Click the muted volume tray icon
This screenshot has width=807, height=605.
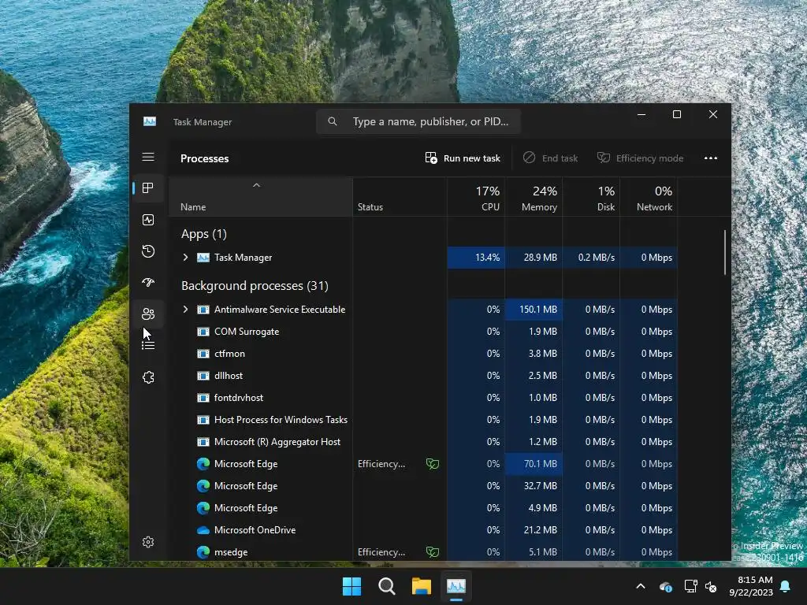pos(711,586)
